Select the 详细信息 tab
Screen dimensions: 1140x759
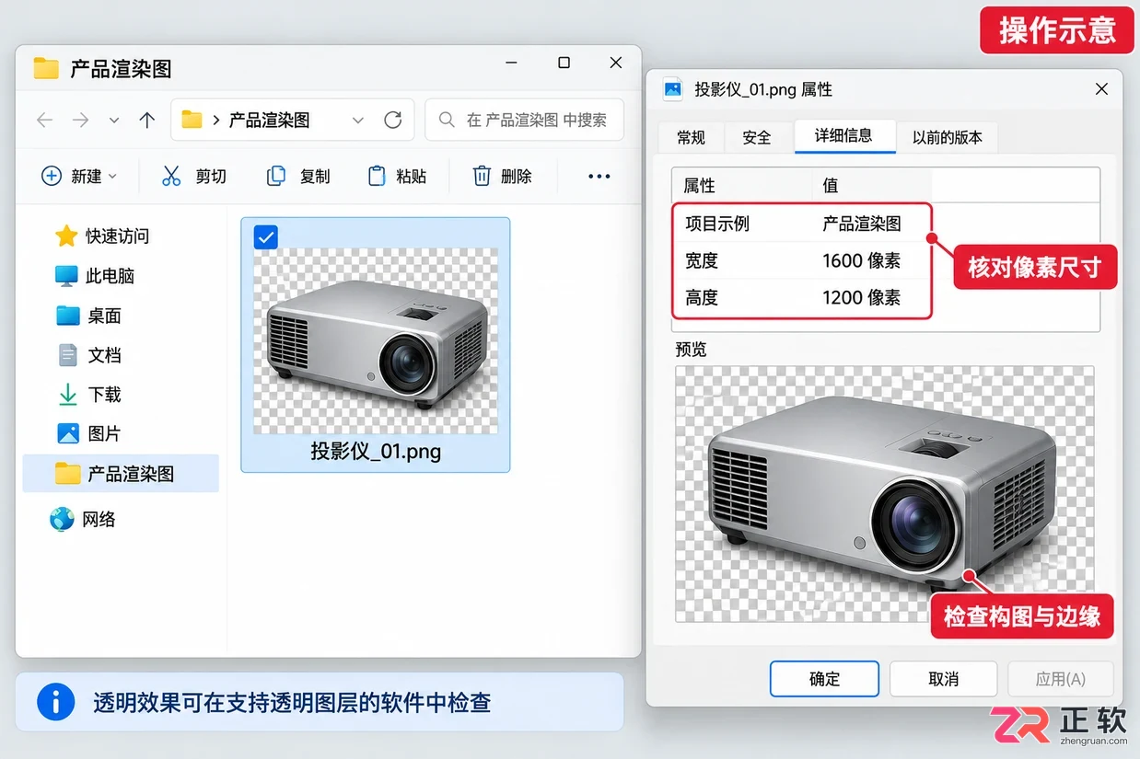(x=843, y=135)
